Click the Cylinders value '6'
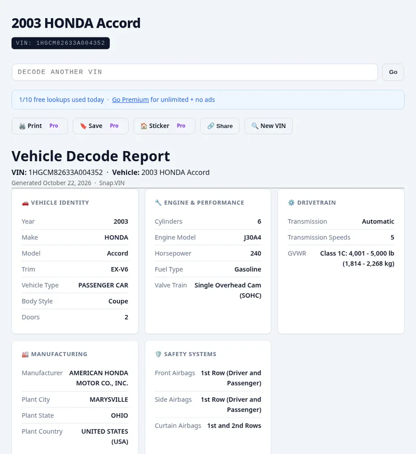416x454 pixels. coord(259,221)
